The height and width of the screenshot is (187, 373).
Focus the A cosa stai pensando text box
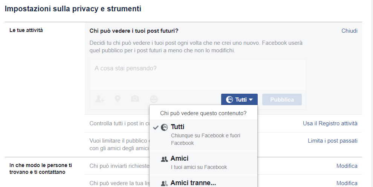(x=198, y=73)
